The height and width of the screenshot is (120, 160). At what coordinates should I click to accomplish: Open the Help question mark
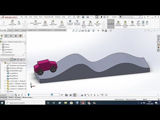[x=148, y=17]
